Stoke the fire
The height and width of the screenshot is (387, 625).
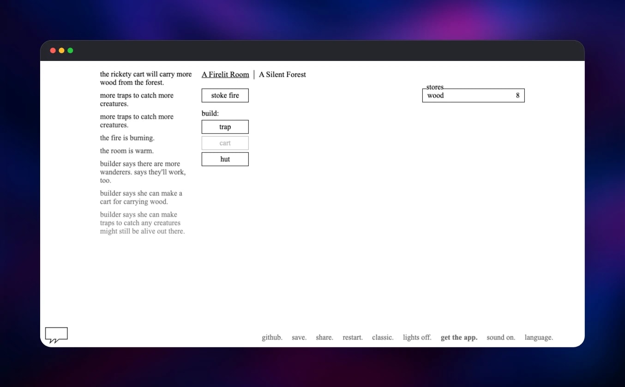point(225,96)
